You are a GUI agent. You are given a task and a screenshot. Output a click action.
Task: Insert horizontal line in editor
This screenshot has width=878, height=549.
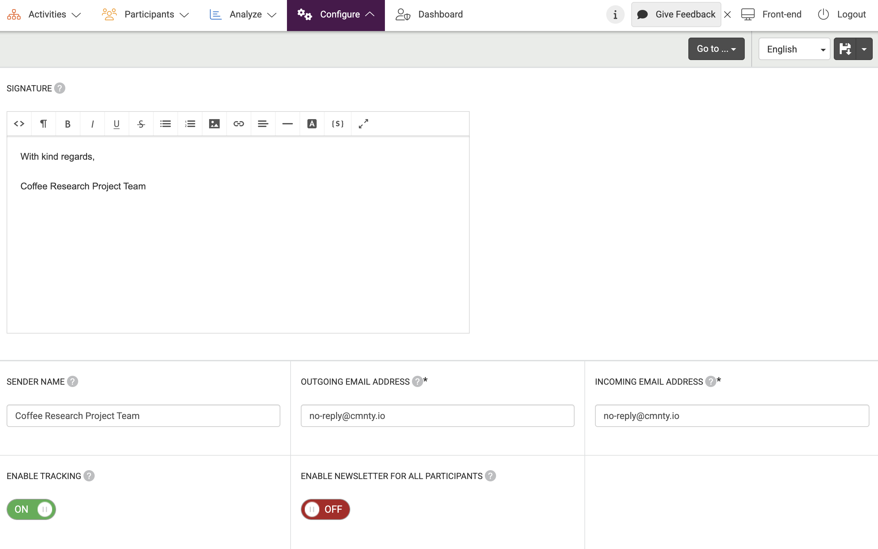[x=288, y=124]
